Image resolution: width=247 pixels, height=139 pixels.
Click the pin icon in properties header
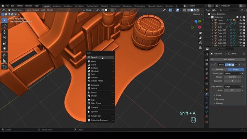click(x=244, y=54)
